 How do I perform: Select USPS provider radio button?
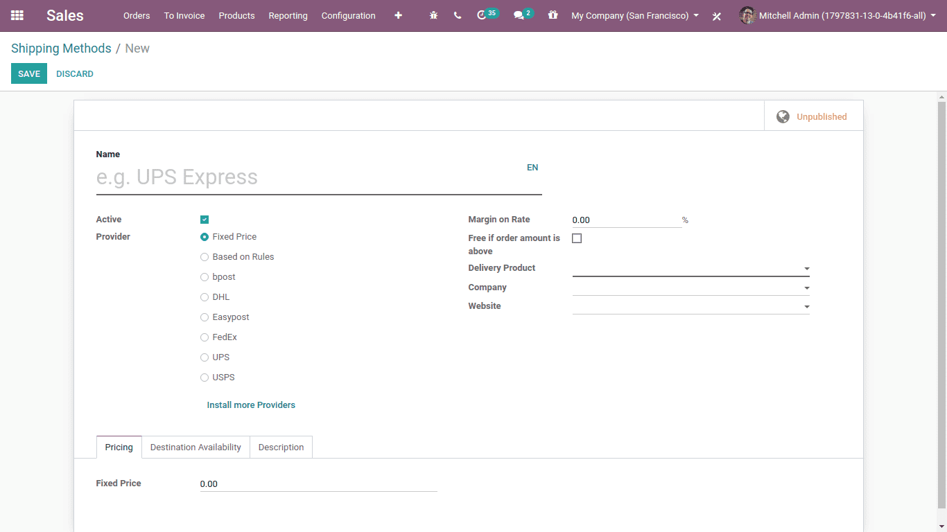tap(205, 378)
